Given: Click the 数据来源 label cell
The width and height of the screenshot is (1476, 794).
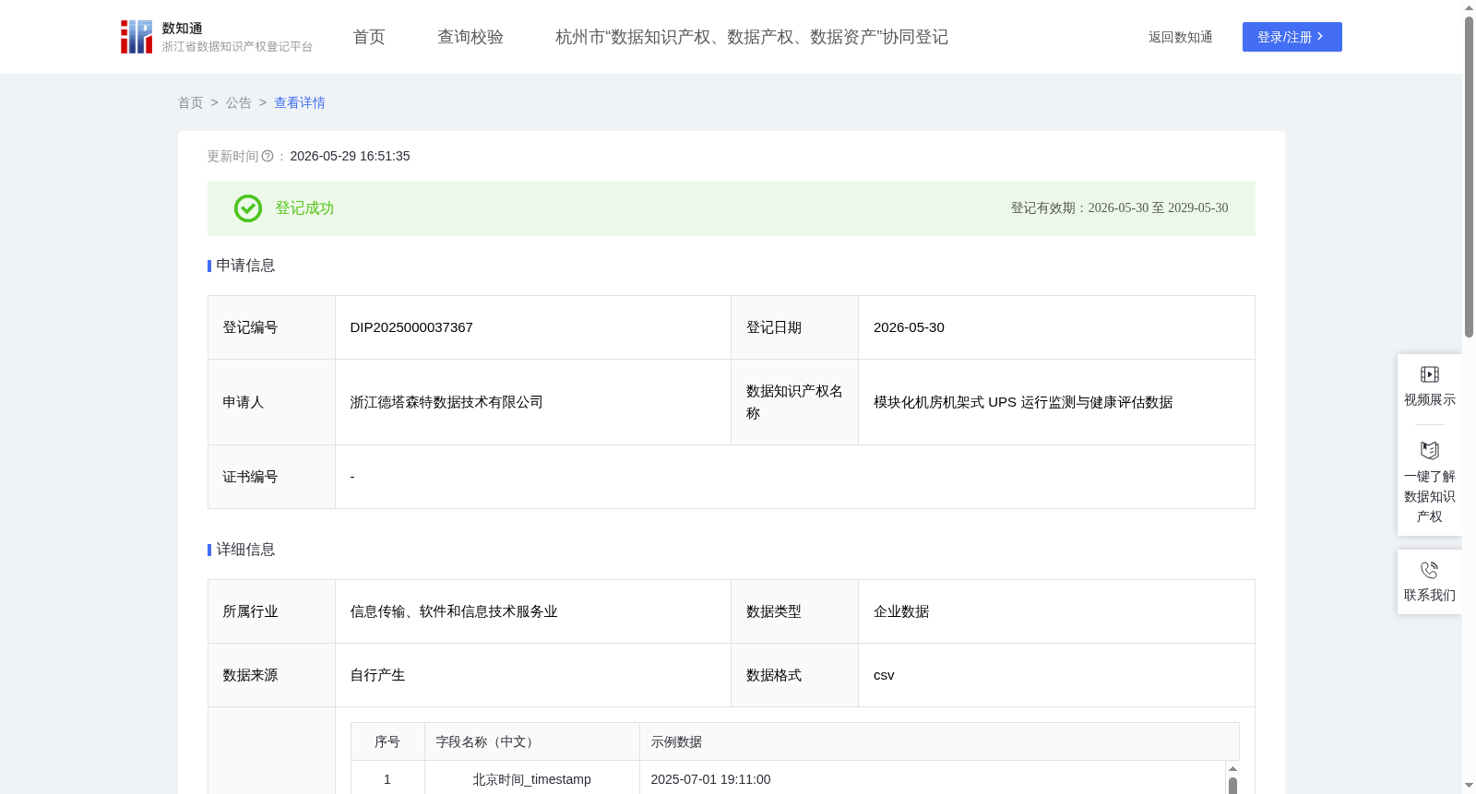Looking at the screenshot, I should [x=271, y=675].
